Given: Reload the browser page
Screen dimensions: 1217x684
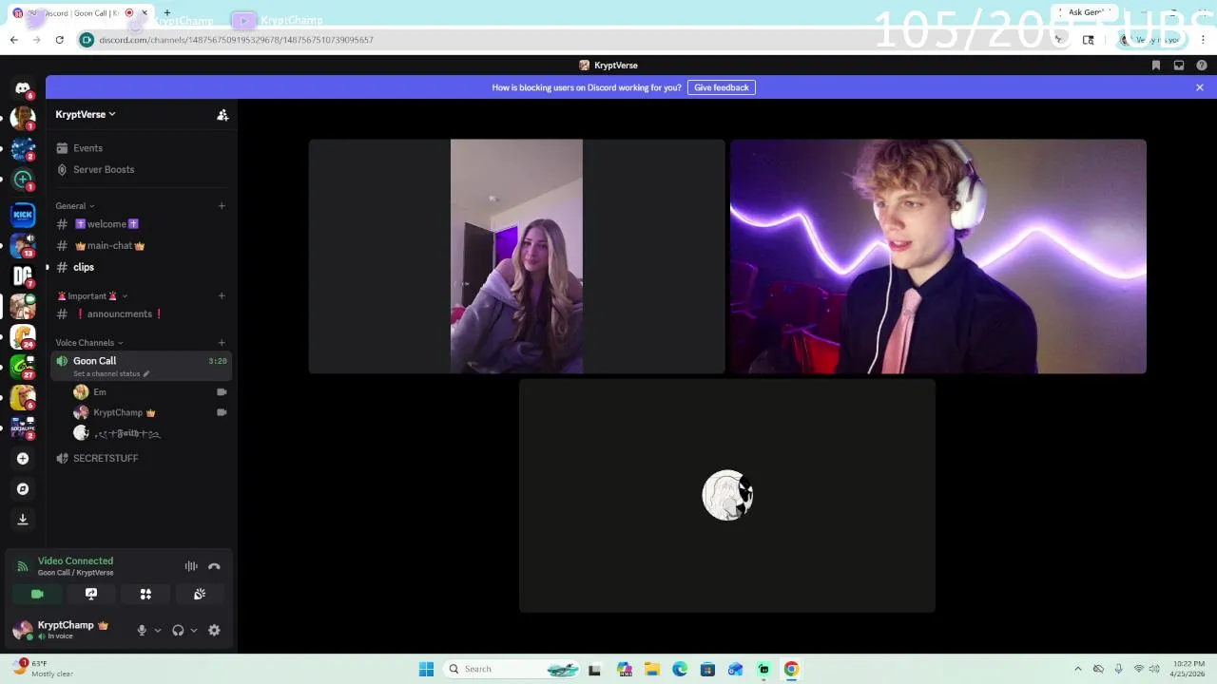Looking at the screenshot, I should [59, 40].
